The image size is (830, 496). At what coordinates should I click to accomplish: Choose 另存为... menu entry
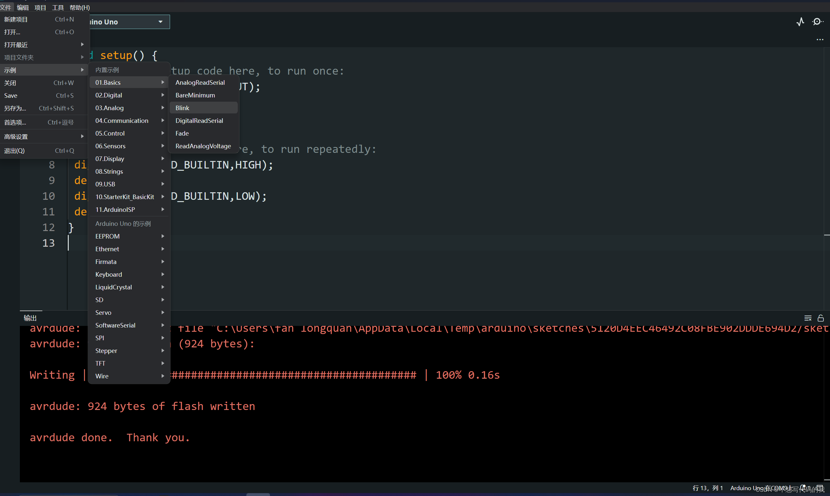(x=44, y=108)
